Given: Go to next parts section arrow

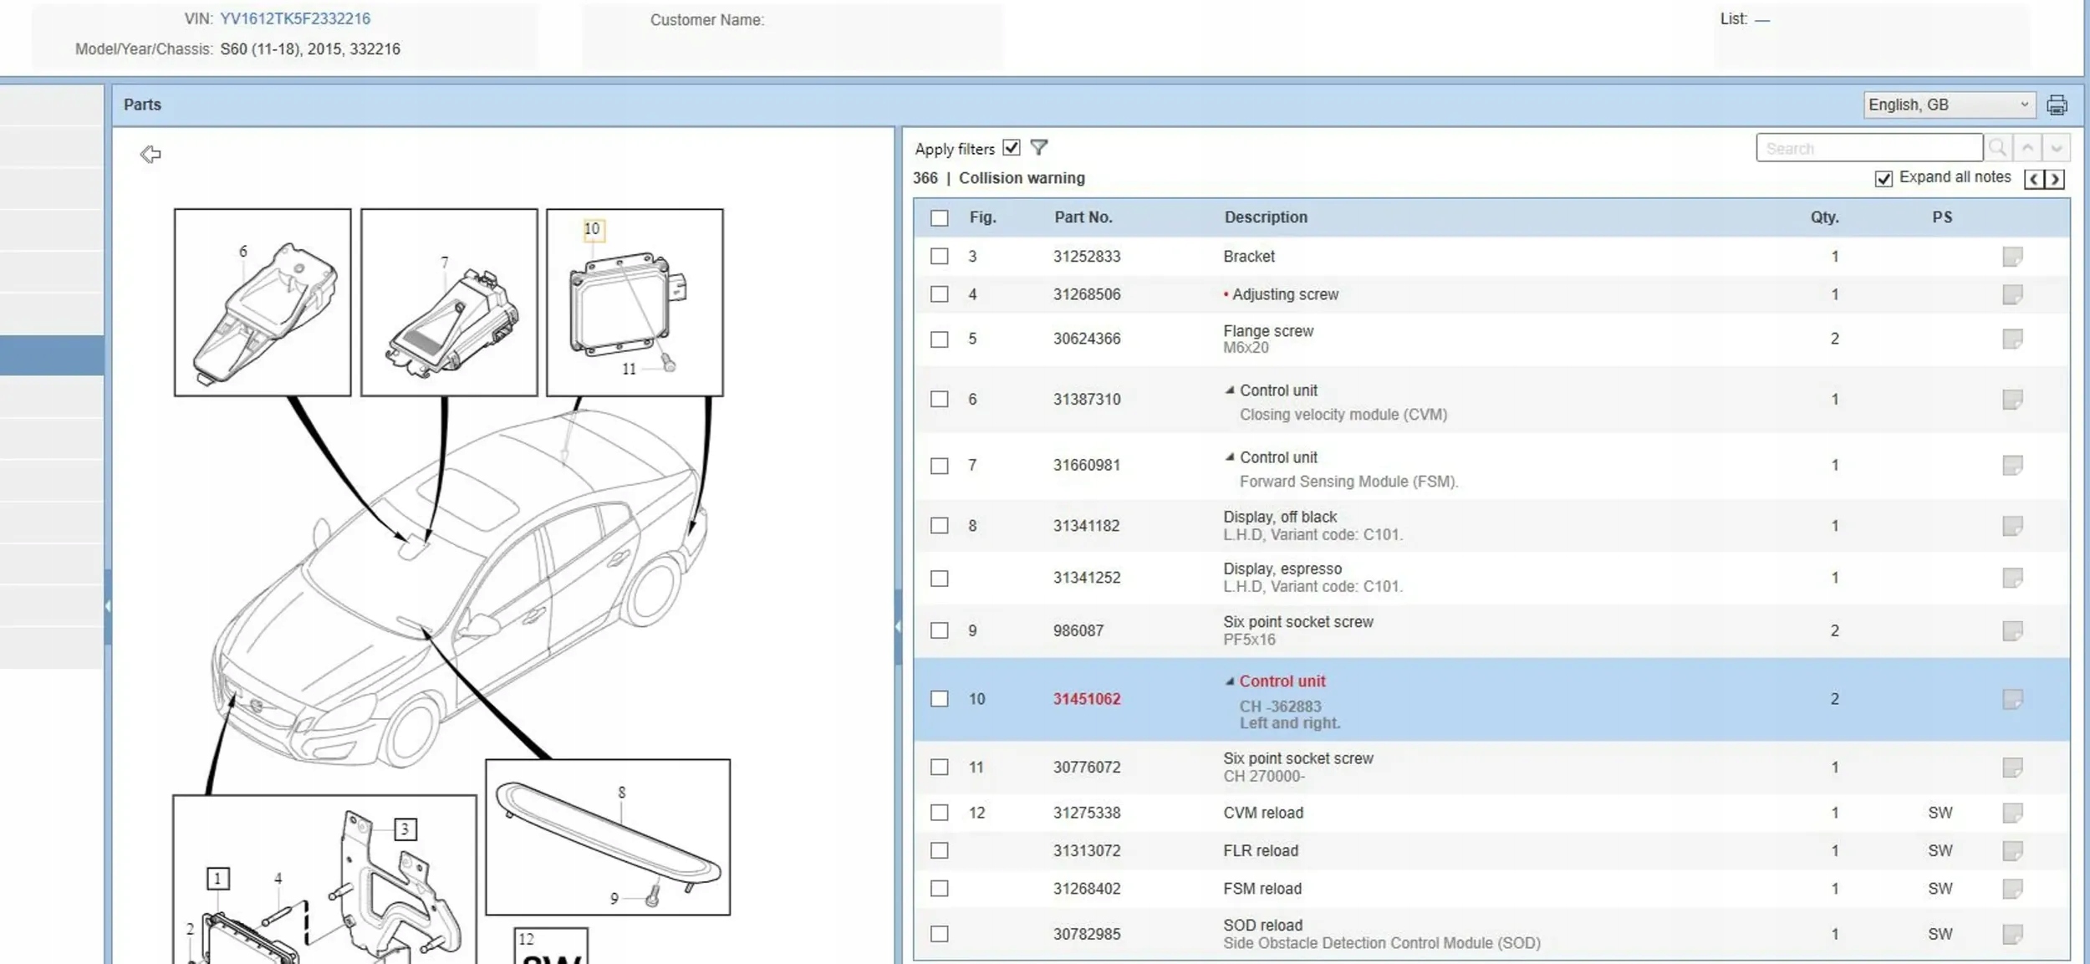Looking at the screenshot, I should click(2055, 179).
